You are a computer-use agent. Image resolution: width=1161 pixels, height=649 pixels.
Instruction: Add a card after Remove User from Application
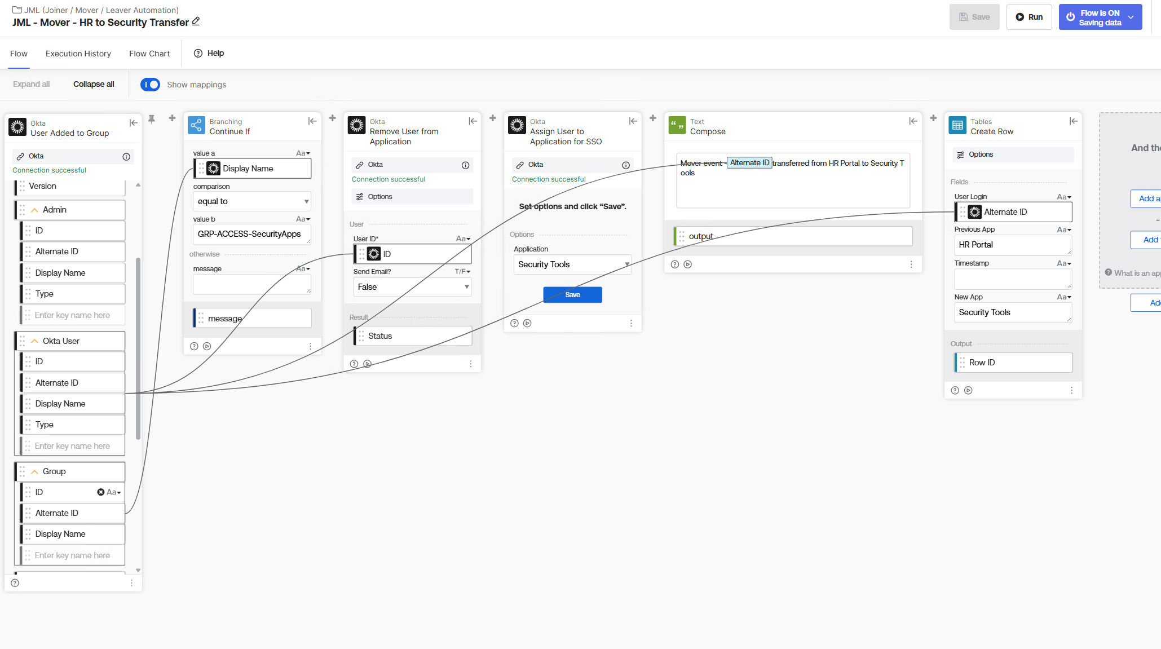[492, 118]
